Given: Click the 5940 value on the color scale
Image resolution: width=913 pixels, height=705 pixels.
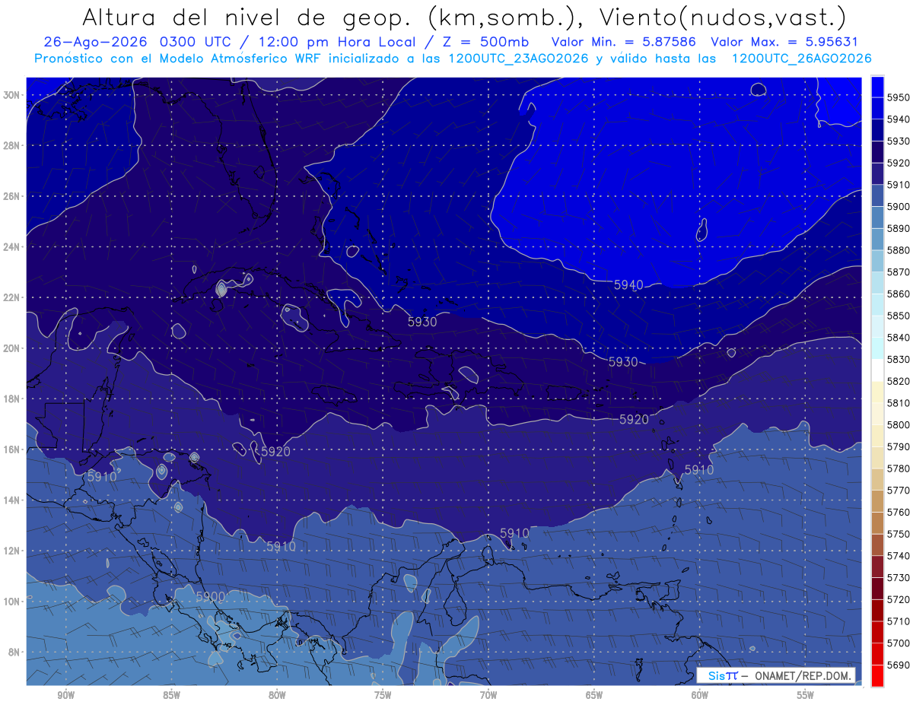Looking at the screenshot, I should [899, 119].
